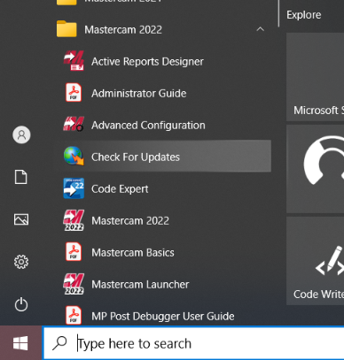Click the Power button icon

[21, 304]
